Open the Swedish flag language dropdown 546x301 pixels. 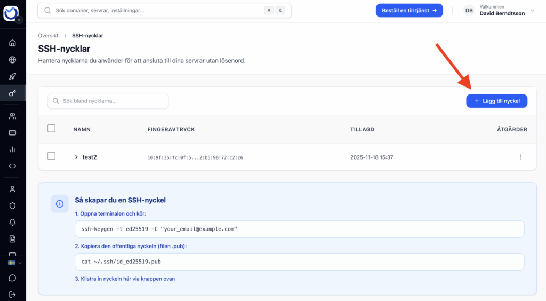pyautogui.click(x=14, y=263)
